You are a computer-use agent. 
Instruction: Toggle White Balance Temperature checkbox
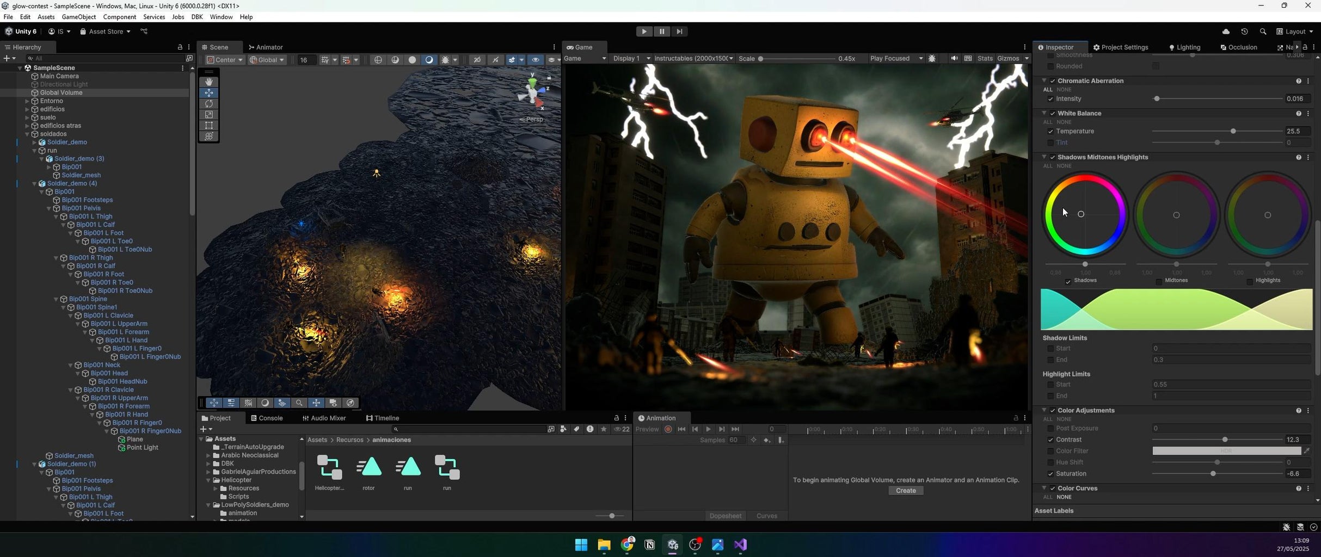[x=1050, y=132]
